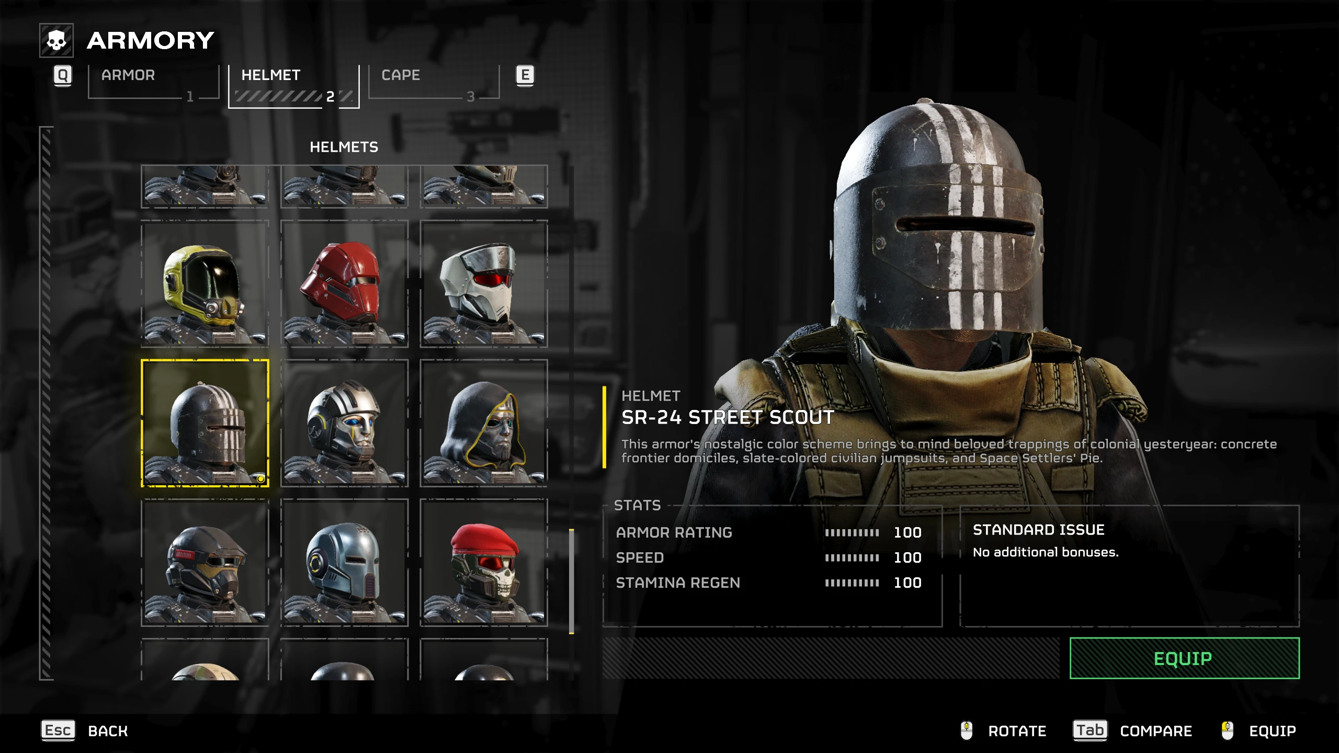This screenshot has width=1339, height=753.
Task: Choose the red armored helmet
Action: tap(344, 284)
